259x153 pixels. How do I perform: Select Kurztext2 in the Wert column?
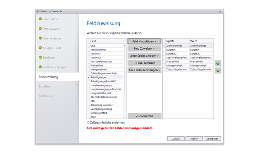pos(201,54)
